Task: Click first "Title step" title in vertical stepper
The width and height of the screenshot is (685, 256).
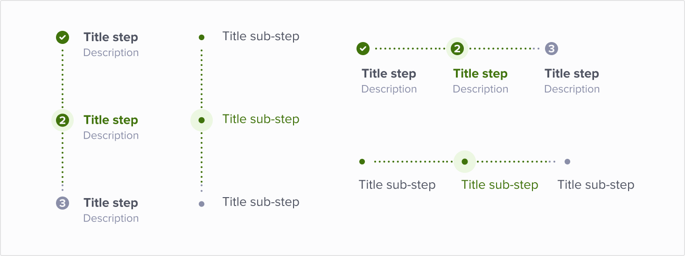Action: click(x=111, y=37)
